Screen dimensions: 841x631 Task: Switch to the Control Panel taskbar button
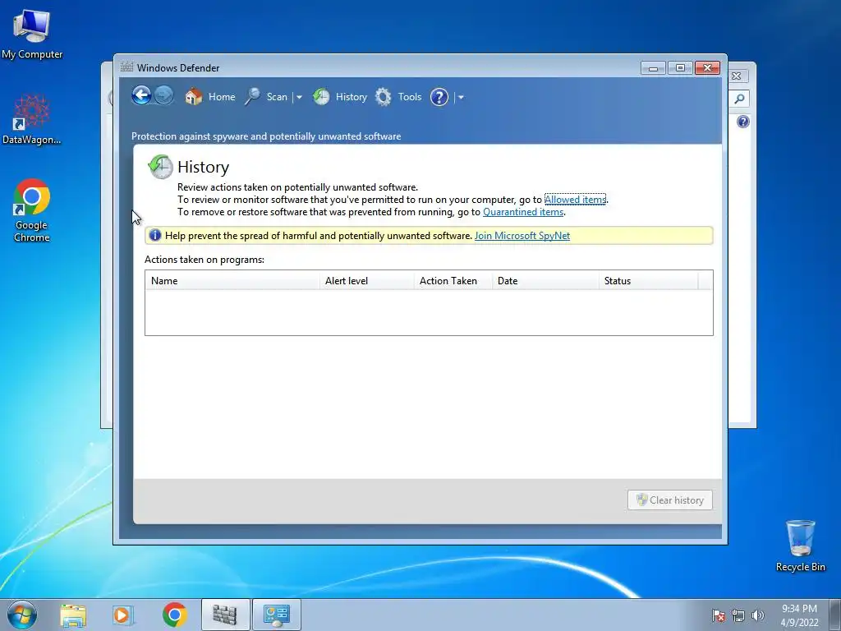[x=277, y=615]
